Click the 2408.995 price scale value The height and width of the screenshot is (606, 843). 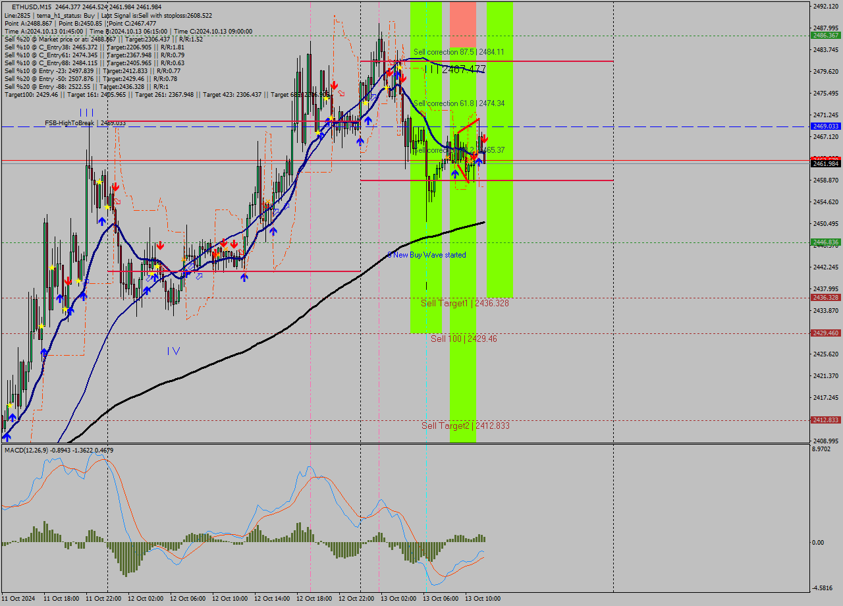[x=825, y=441]
